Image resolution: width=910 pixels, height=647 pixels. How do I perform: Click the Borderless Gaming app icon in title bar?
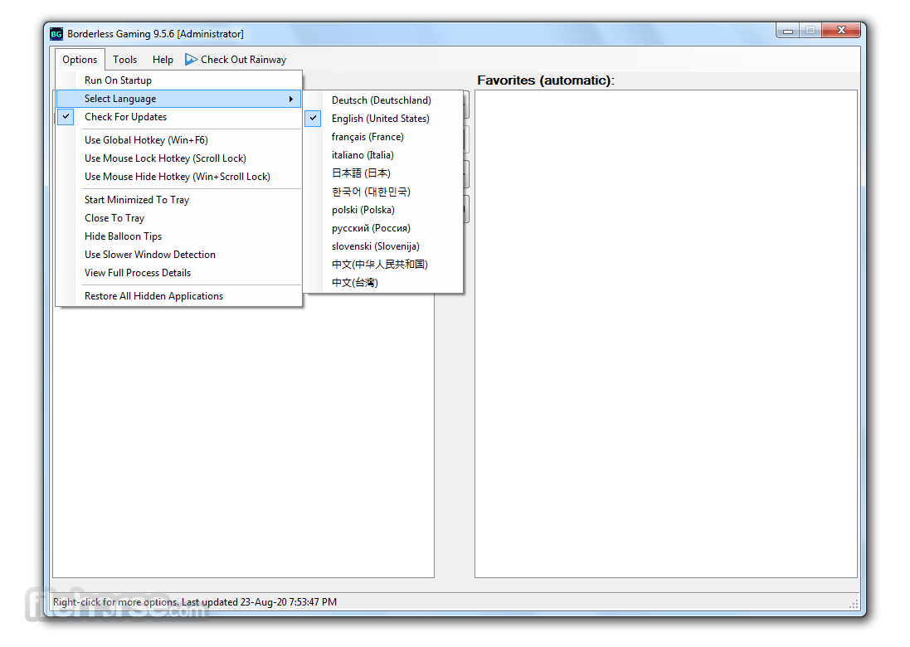pyautogui.click(x=56, y=34)
